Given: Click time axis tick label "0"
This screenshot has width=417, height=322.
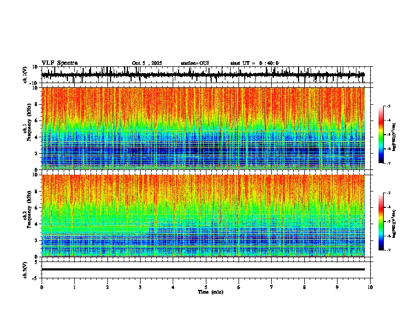Looking at the screenshot, I should coord(42,287).
